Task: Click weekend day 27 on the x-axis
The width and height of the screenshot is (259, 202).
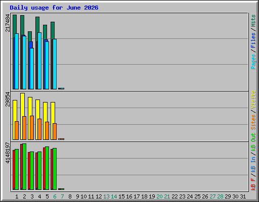Action: 212,196
